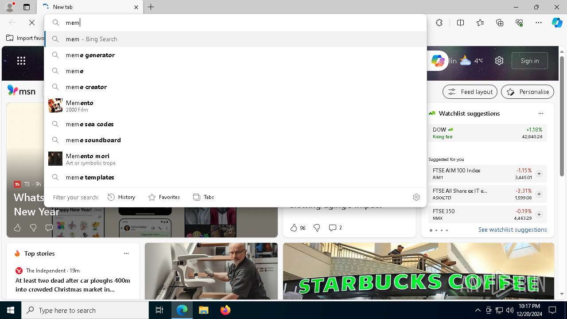The height and width of the screenshot is (319, 567).
Task: Toggle Split screen view
Action: 460,23
